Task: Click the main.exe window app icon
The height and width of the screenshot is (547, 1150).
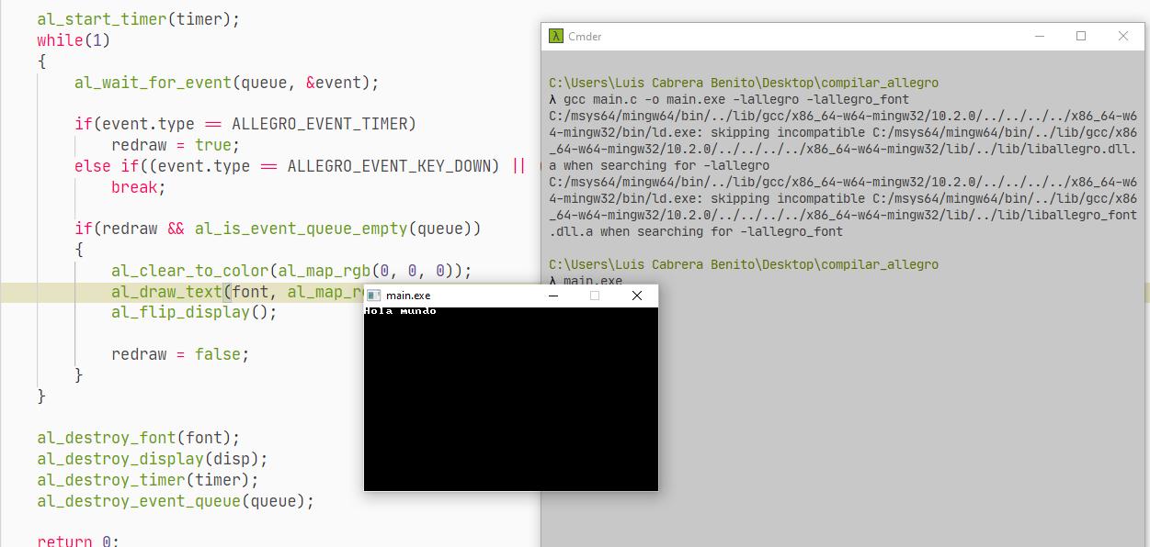Action: [x=373, y=296]
